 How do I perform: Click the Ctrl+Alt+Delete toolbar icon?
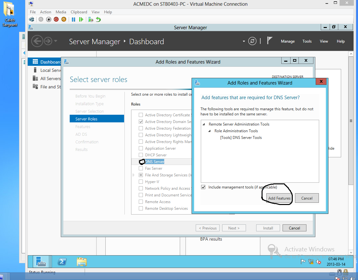(x=32, y=20)
